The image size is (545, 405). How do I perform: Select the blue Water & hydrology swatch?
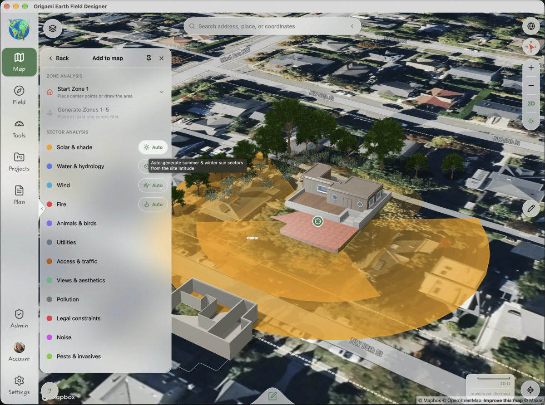click(50, 166)
